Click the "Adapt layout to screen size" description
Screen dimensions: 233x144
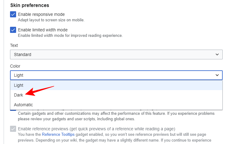click(x=51, y=20)
